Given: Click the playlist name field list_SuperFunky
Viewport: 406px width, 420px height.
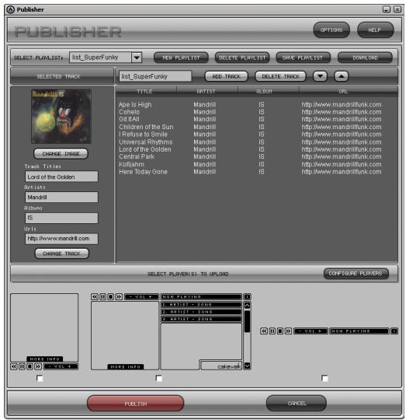Looking at the screenshot, I should [155, 76].
